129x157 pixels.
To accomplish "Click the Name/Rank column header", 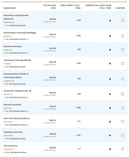I will point(10,8).
